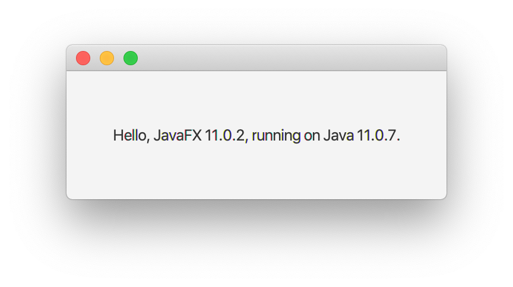
Task: Click empty window area below the greeting text
Action: (256, 175)
